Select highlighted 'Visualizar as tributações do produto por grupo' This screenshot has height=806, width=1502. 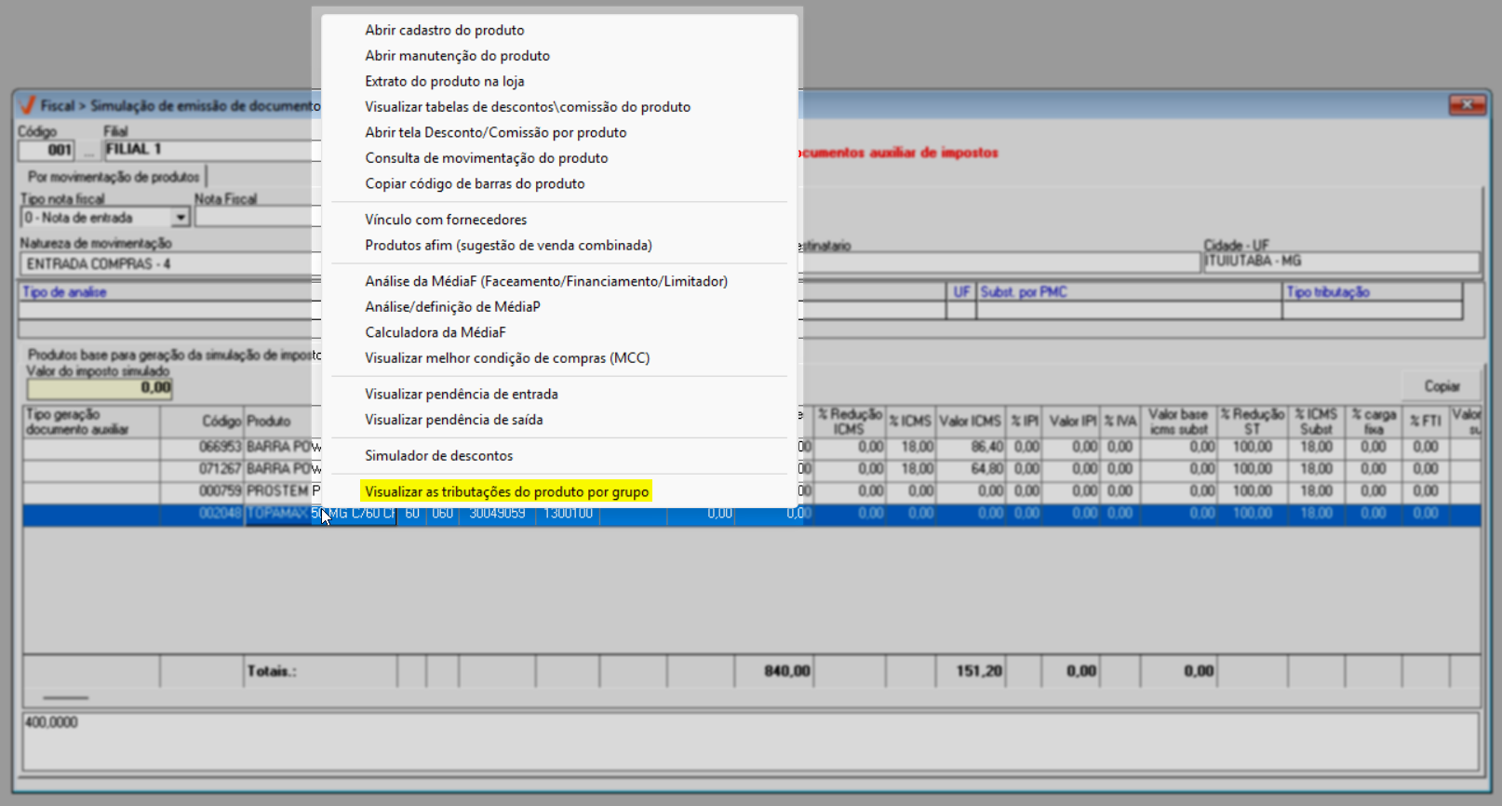coord(506,491)
